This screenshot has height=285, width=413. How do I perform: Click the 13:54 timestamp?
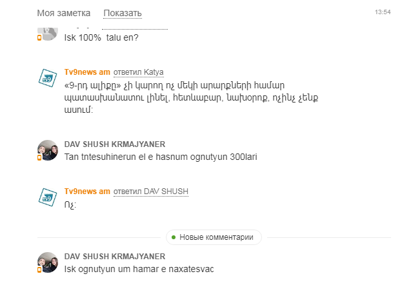pos(383,12)
